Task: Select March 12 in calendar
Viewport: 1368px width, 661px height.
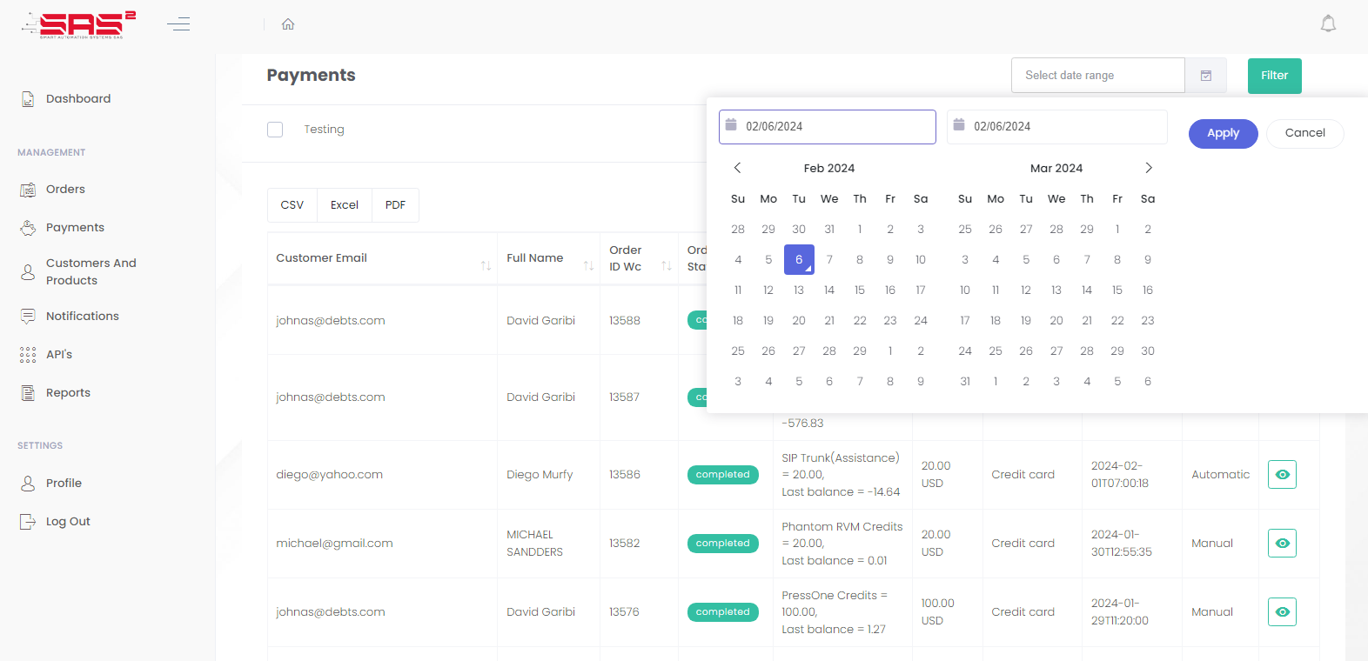Action: point(1026,290)
